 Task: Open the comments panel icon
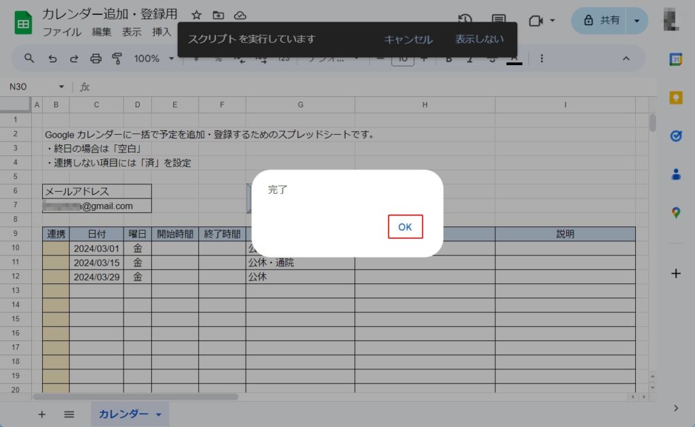(x=499, y=20)
